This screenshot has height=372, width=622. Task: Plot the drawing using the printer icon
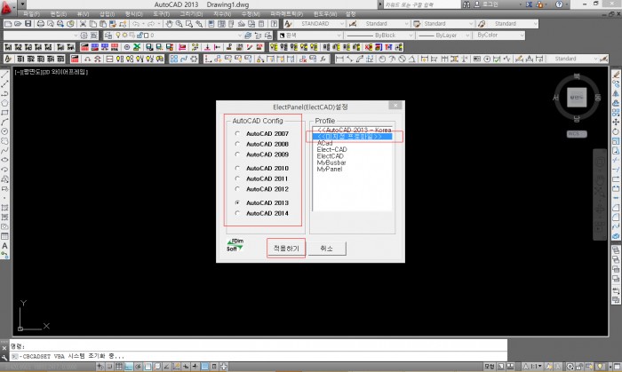41,24
